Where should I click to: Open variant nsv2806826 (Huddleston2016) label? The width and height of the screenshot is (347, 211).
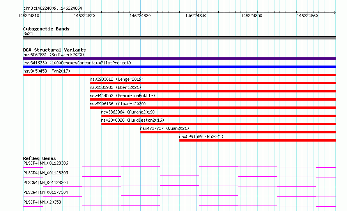[133, 120]
